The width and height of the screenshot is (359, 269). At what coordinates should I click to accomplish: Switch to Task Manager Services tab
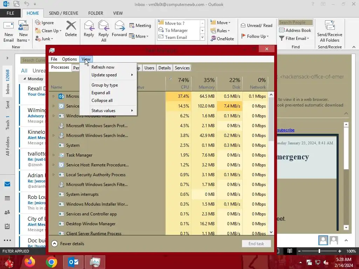tap(182, 68)
